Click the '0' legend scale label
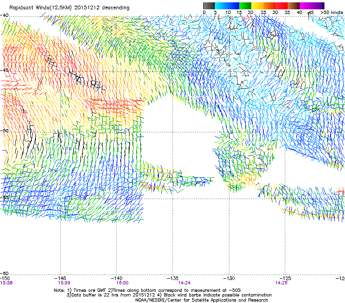The height and width of the screenshot is (303, 345). (x=204, y=12)
